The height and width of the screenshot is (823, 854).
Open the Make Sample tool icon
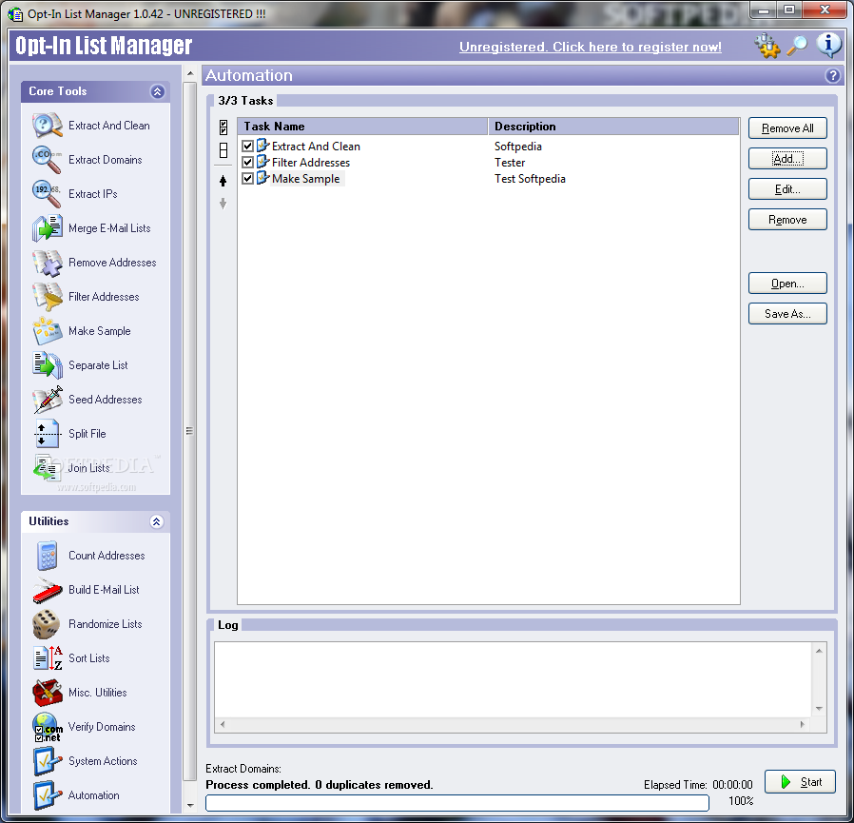pyautogui.click(x=47, y=331)
